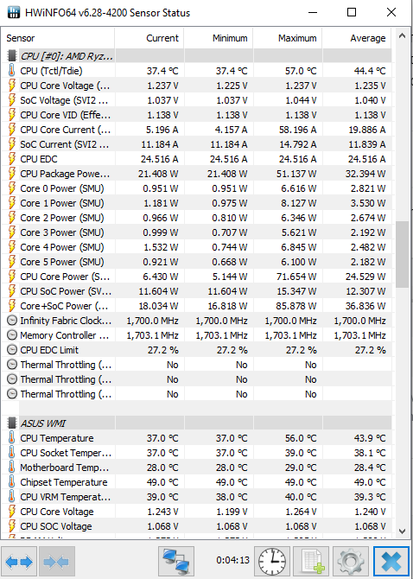Reset the elapsed time clock icon
The height and width of the screenshot is (579, 413).
(272, 562)
